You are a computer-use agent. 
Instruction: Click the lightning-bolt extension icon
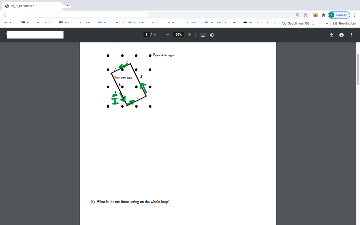tap(315, 15)
